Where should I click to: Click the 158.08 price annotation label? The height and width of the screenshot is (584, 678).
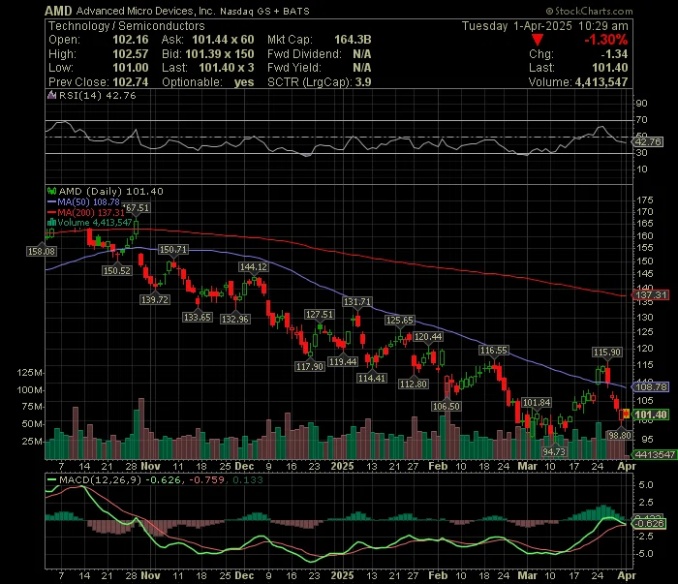[41, 251]
